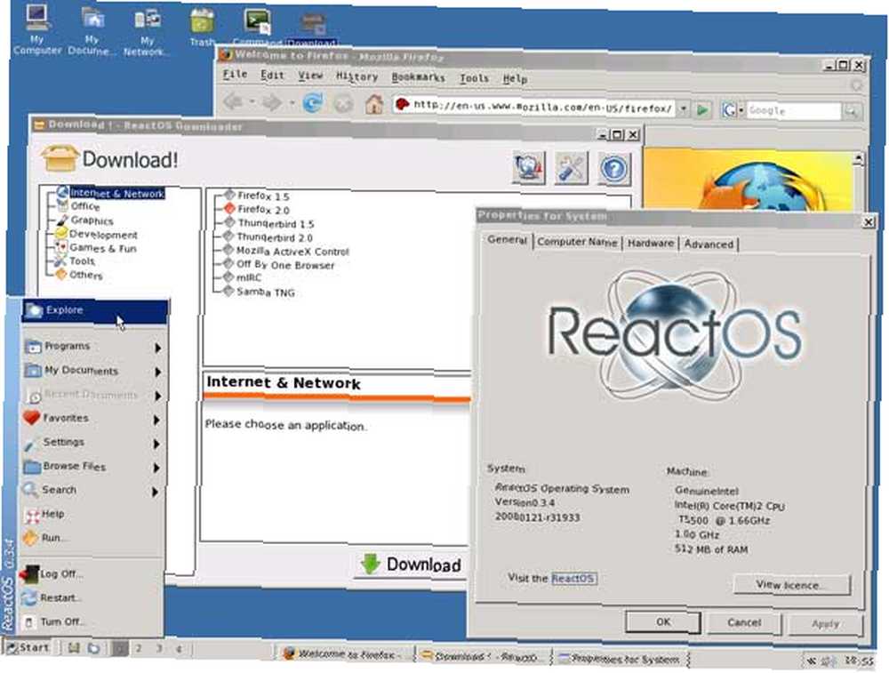Click the Start button on the taskbar
Screen dimensions: 889x673
28,647
